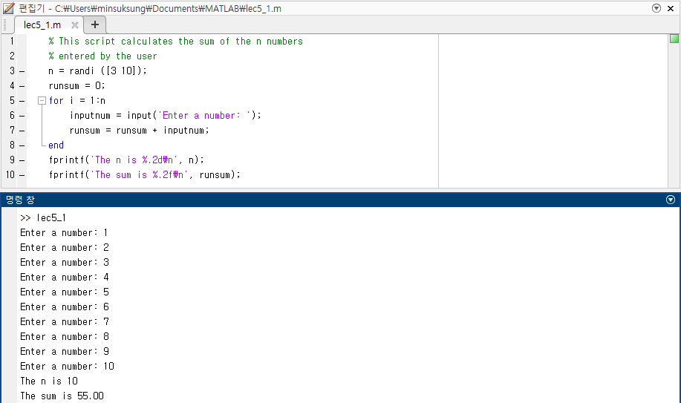Add a new editor tab with plus
Image resolution: width=681 pixels, height=403 pixels.
click(x=94, y=24)
